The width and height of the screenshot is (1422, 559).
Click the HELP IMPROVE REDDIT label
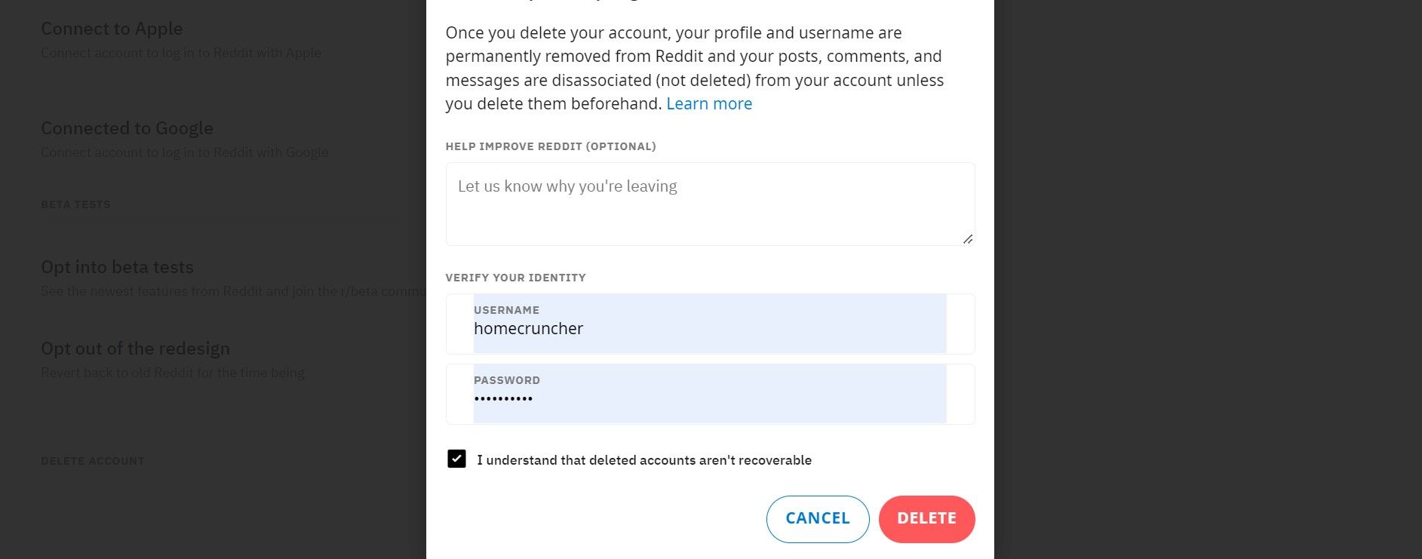pyautogui.click(x=551, y=146)
